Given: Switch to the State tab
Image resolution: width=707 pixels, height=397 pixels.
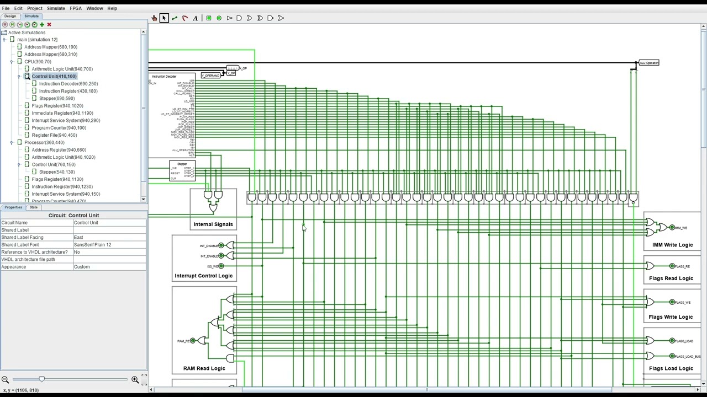Looking at the screenshot, I should [x=33, y=207].
